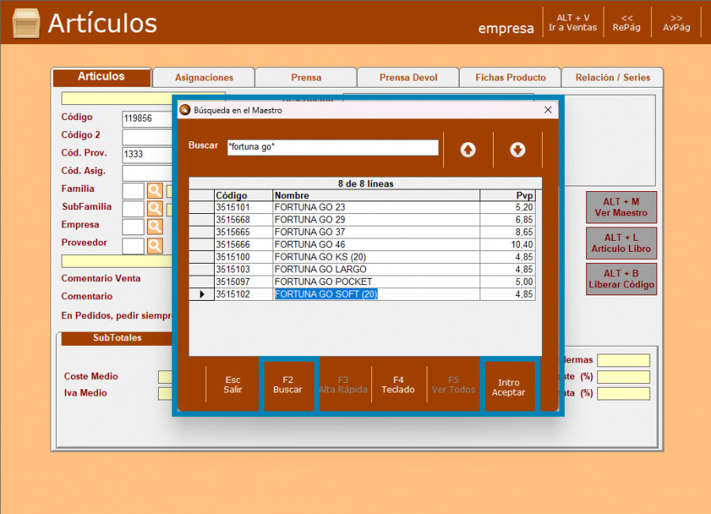
Task: Open the F4 Teclado on-screen keyboard
Action: 398,385
